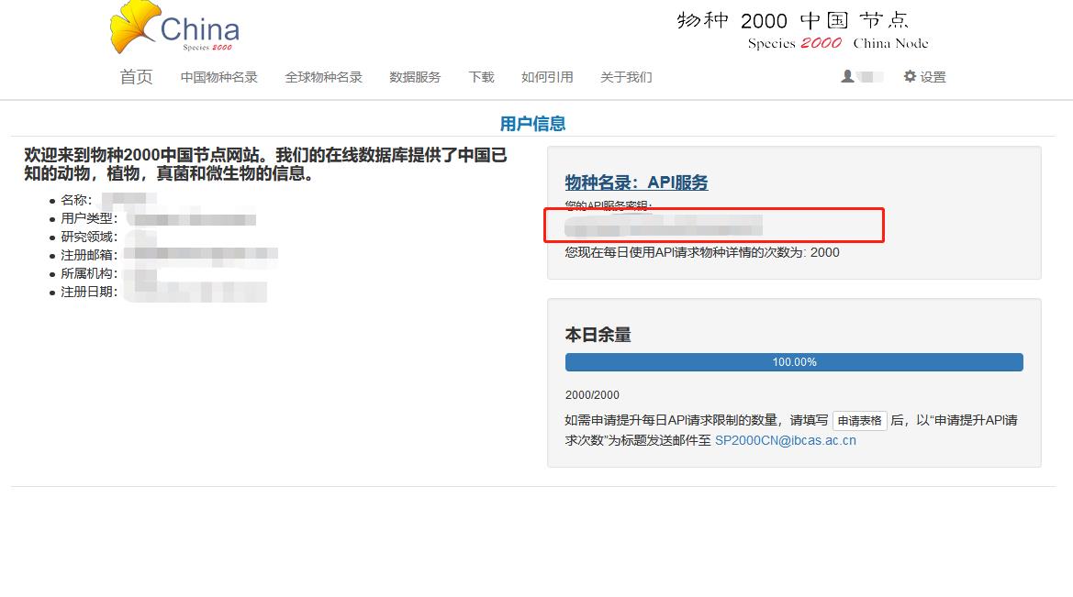
Task: Click the user profile icon
Action: [x=847, y=77]
